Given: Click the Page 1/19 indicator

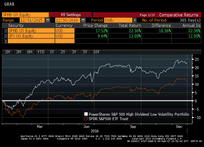Looking at the screenshot, I should pyautogui.click(x=147, y=15).
